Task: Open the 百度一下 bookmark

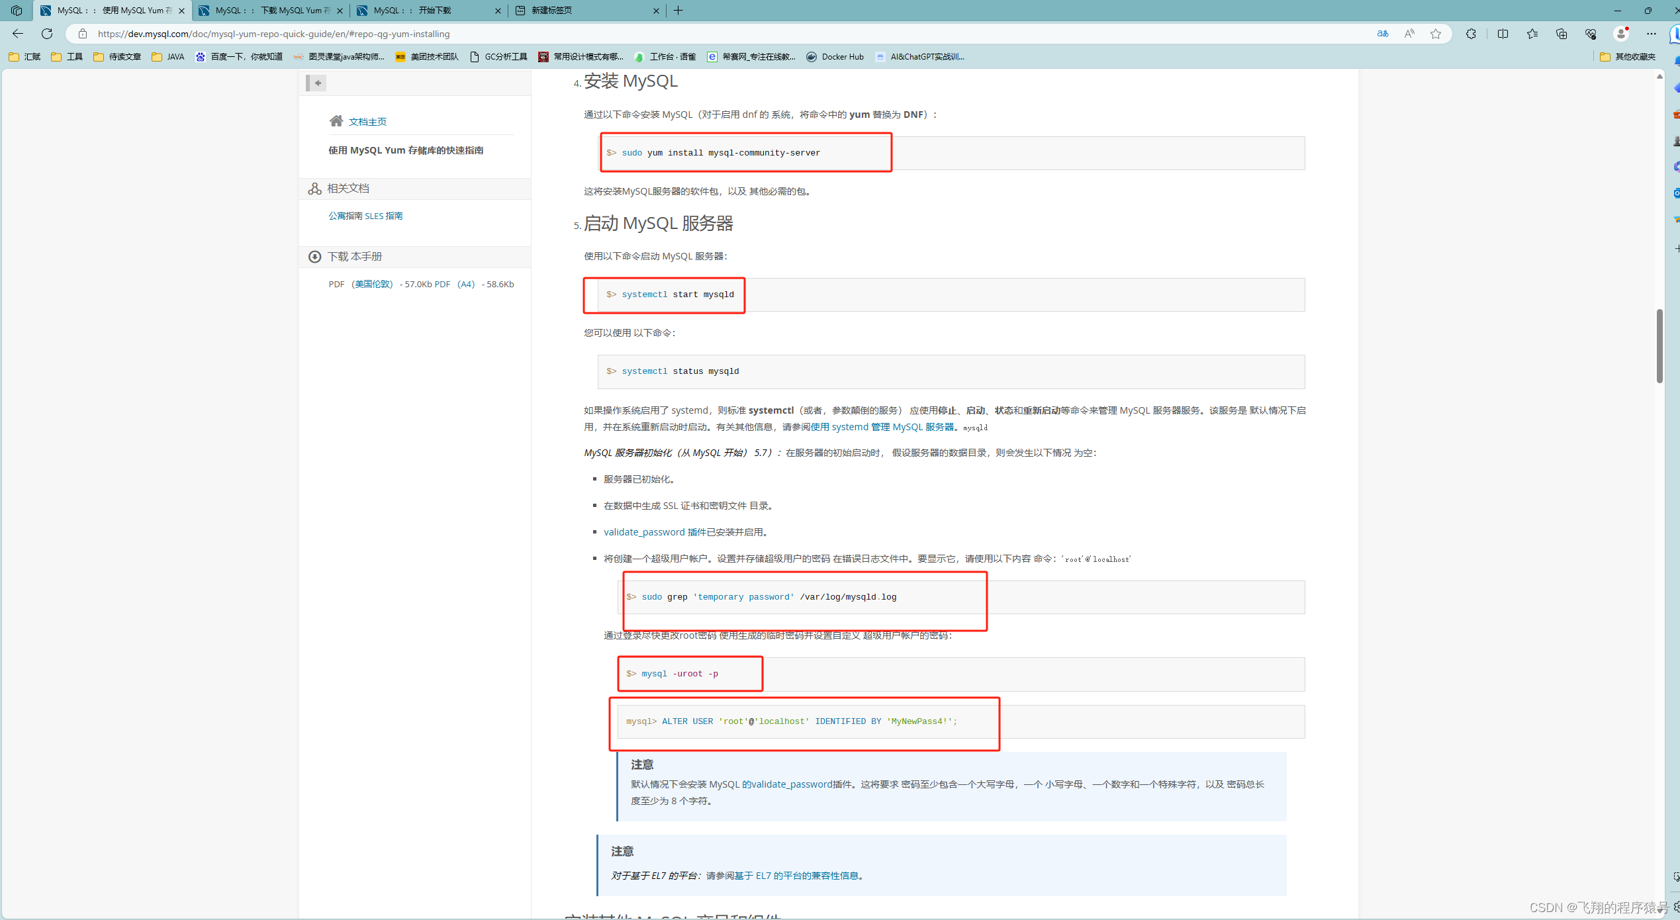Action: coord(239,57)
